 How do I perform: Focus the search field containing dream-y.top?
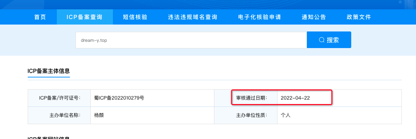pos(191,40)
